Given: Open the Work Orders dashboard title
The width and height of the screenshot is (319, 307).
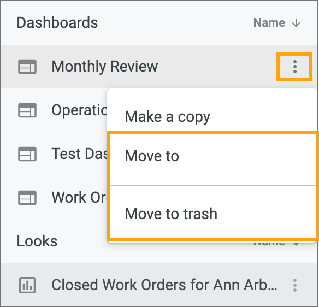Looking at the screenshot, I should point(80,198).
